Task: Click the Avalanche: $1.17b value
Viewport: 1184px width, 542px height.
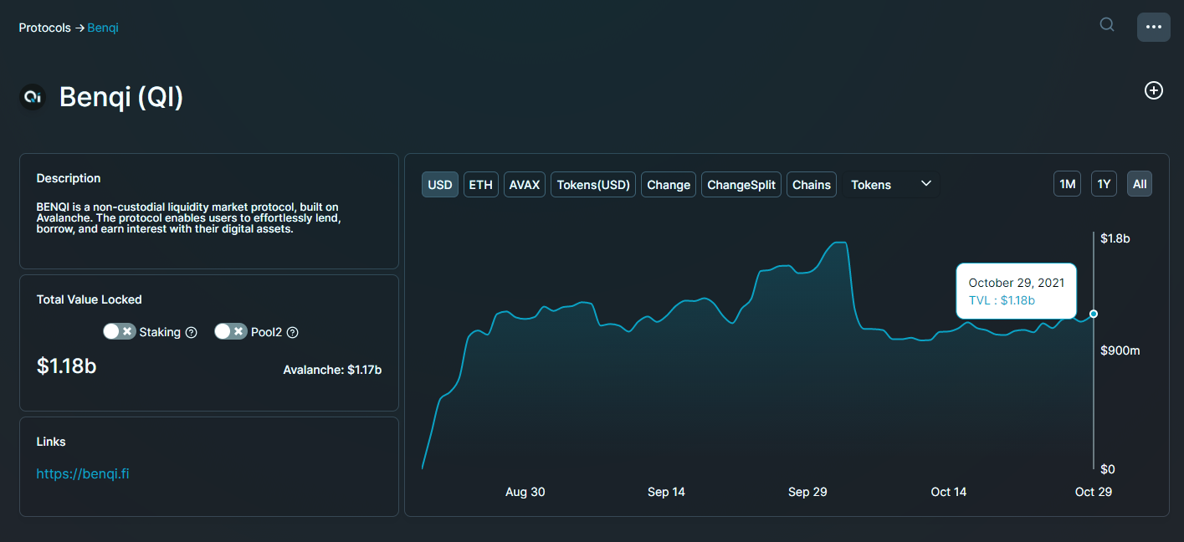Action: (x=332, y=369)
